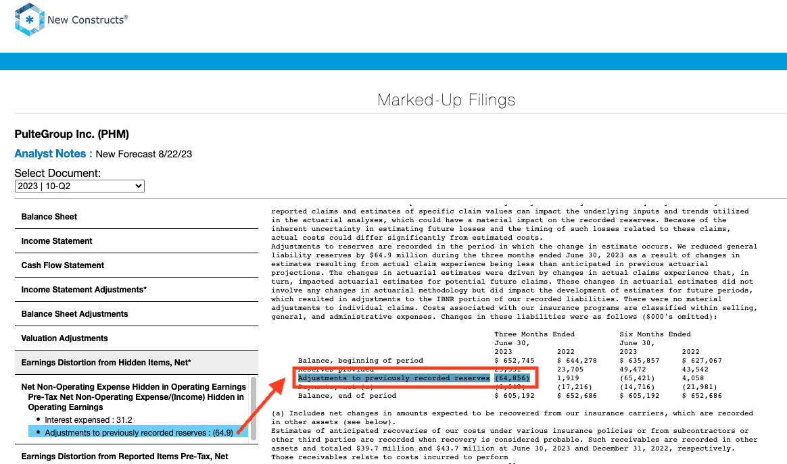This screenshot has width=787, height=464.
Task: Click highlighted Adjustments to previously recorded reserves row label
Action: click(x=393, y=378)
